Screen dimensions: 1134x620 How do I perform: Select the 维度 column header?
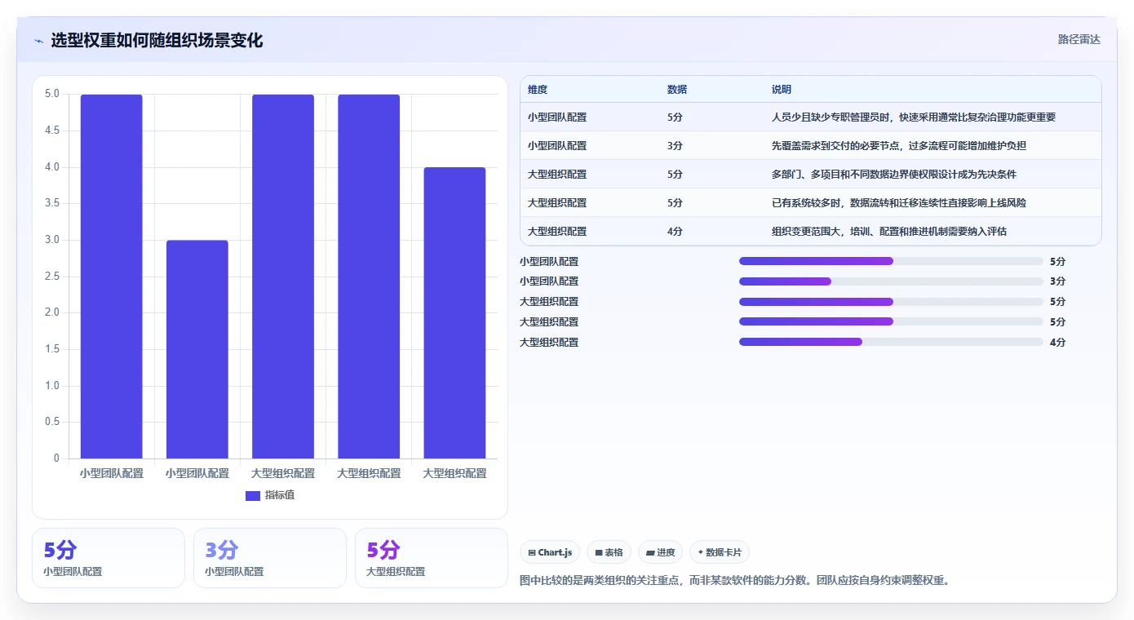coord(538,90)
